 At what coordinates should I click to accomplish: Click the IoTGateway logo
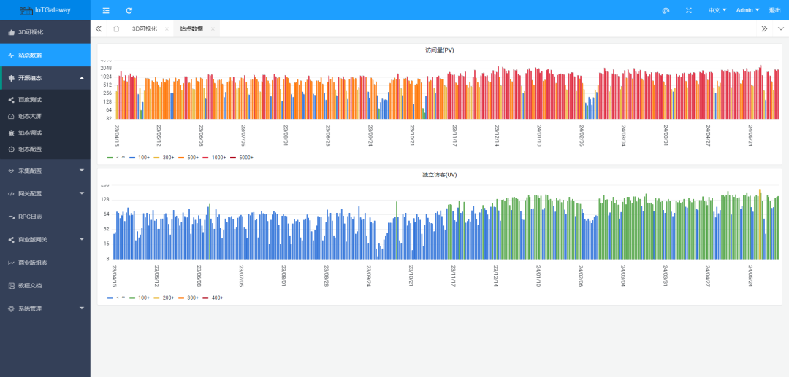point(45,10)
